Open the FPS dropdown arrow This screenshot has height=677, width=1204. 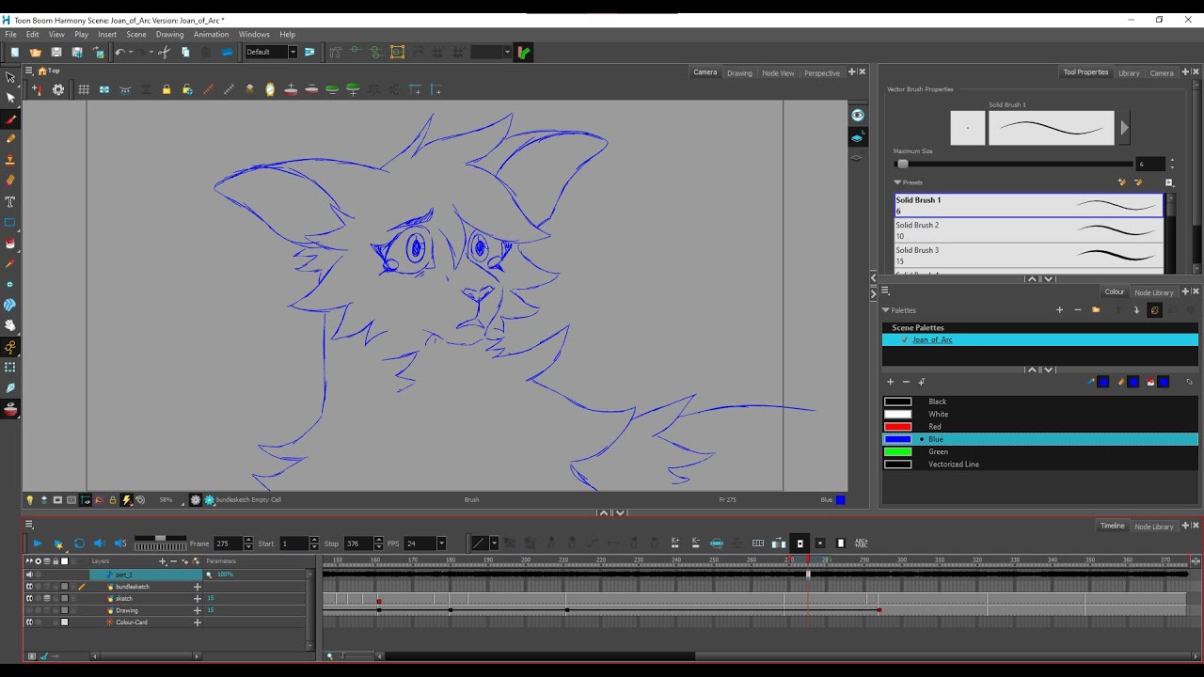[441, 543]
